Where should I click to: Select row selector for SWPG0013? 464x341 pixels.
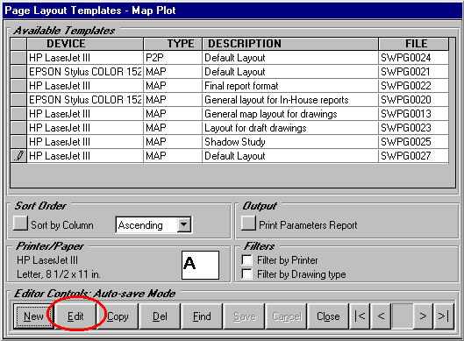[18, 114]
